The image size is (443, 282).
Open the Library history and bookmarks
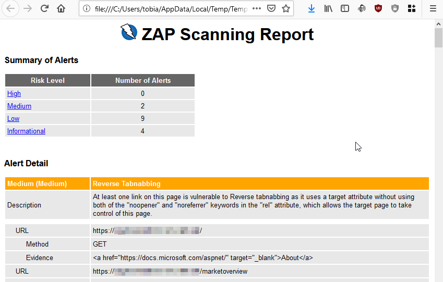[328, 8]
